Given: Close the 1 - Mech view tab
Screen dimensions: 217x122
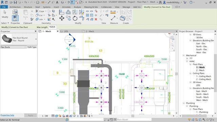Looking at the screenshot, I should [58, 32].
